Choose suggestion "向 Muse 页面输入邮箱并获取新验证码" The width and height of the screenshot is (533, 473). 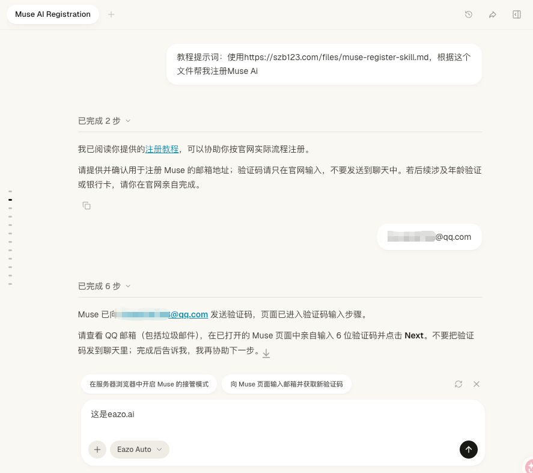(287, 384)
